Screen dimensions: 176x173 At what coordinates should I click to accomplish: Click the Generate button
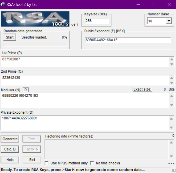(x=10, y=139)
